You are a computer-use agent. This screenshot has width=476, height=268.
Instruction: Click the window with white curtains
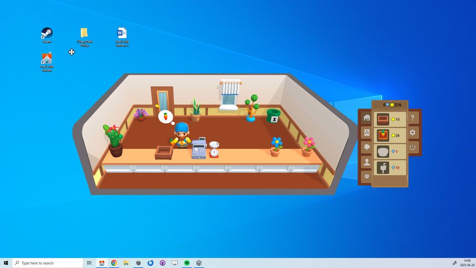(230, 95)
